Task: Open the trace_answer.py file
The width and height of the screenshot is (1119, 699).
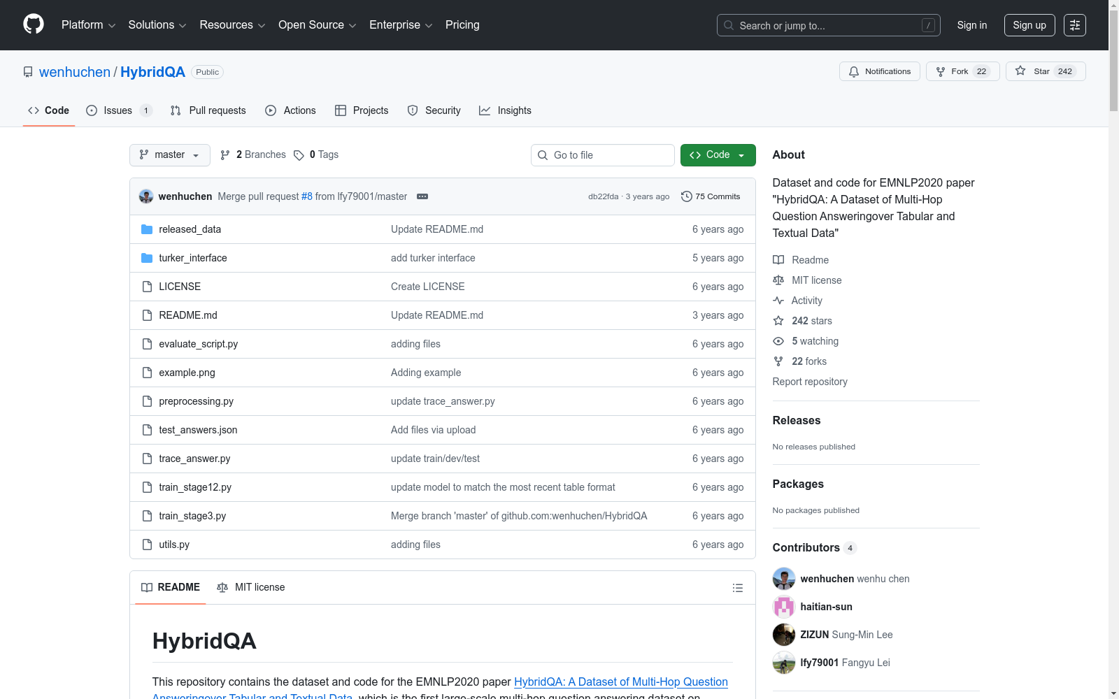Action: [x=194, y=459]
